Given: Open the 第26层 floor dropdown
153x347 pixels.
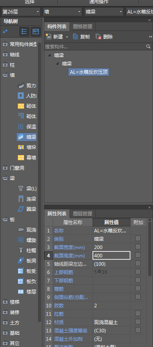Looking at the screenshot, I should pyautogui.click(x=21, y=12).
